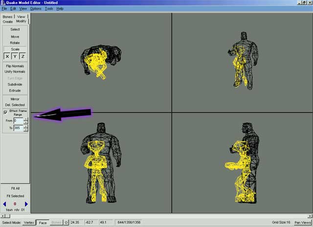The height and width of the screenshot is (227, 313).
Task: Switch to the Create tab
Action: click(x=7, y=22)
